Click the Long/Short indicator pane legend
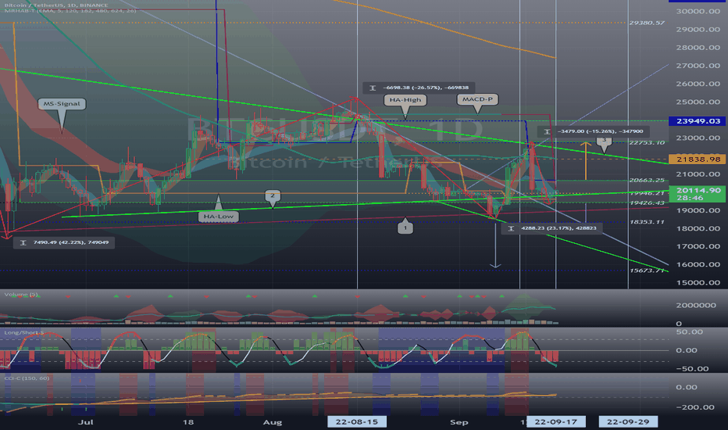The image size is (728, 430). [x=23, y=332]
